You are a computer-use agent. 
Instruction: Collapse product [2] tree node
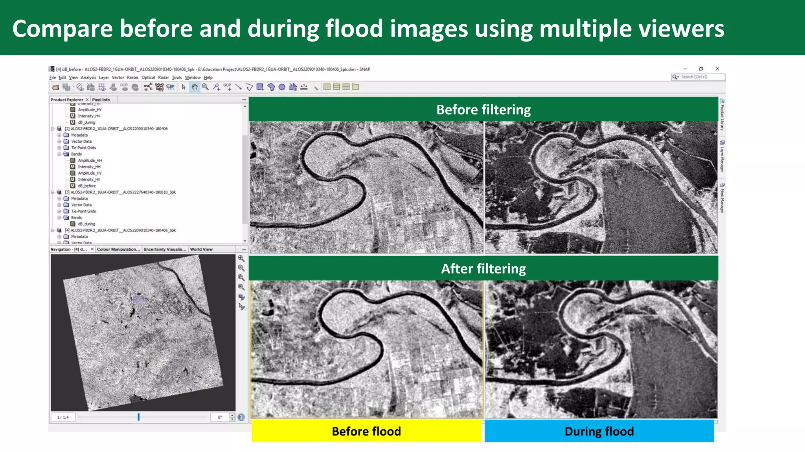(52, 129)
